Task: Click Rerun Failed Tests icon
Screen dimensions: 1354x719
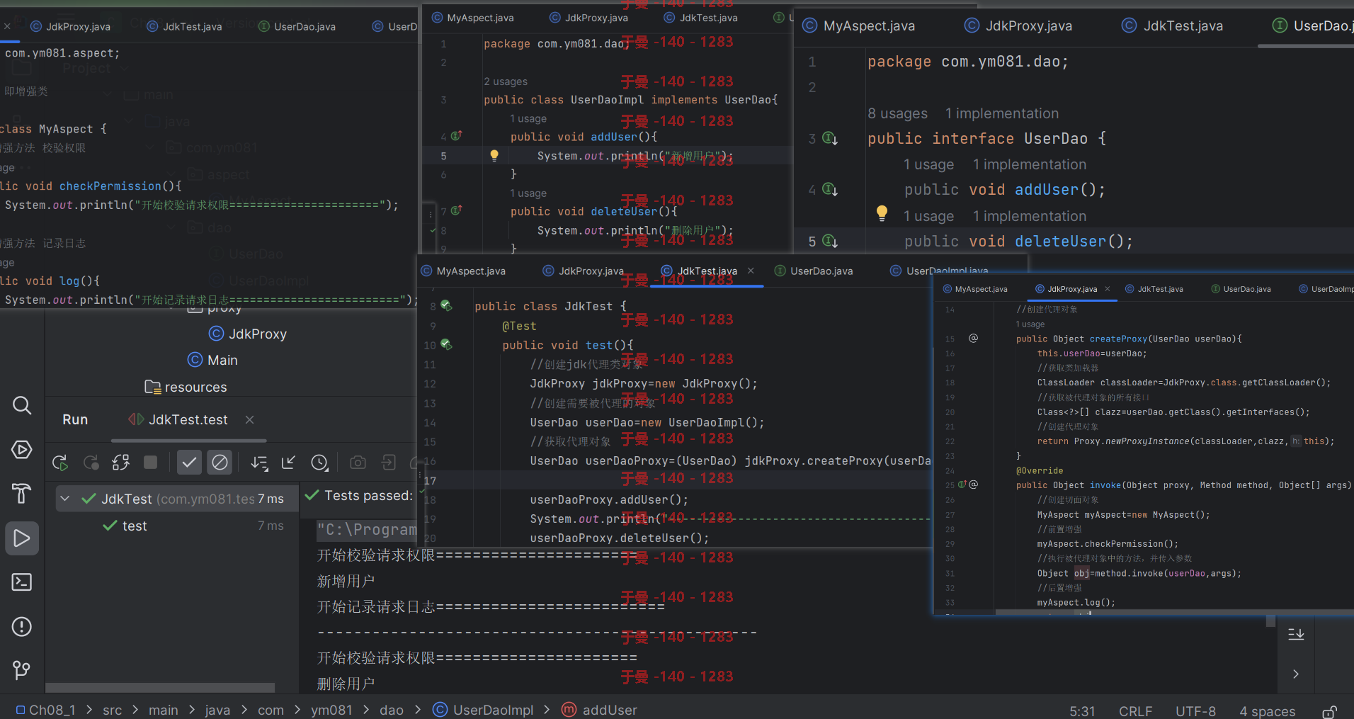Action: (91, 463)
